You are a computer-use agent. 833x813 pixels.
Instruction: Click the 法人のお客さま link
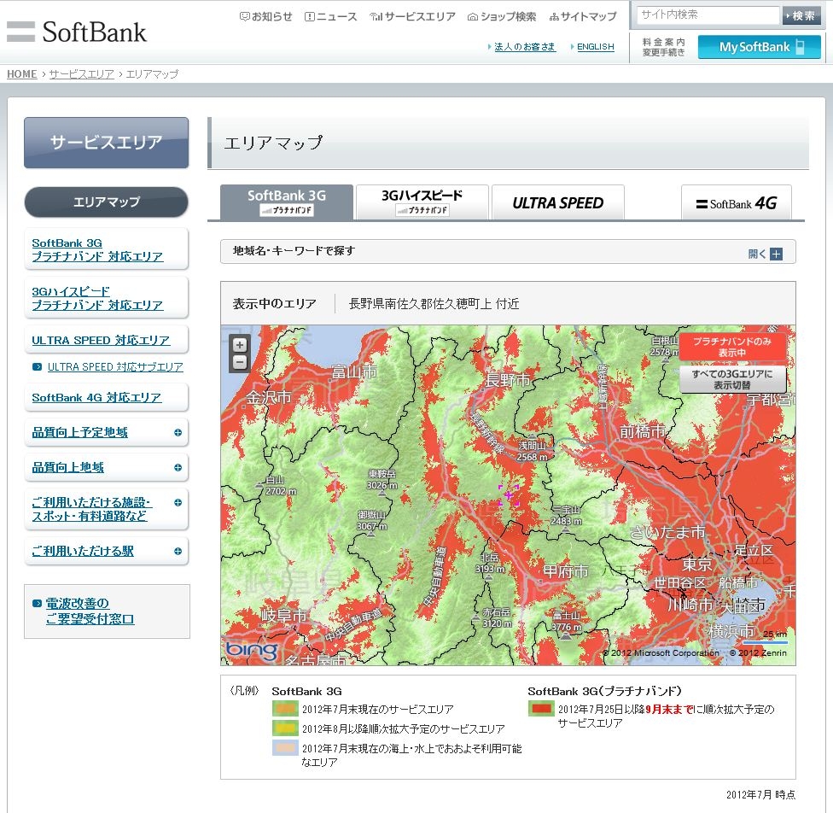pyautogui.click(x=524, y=47)
